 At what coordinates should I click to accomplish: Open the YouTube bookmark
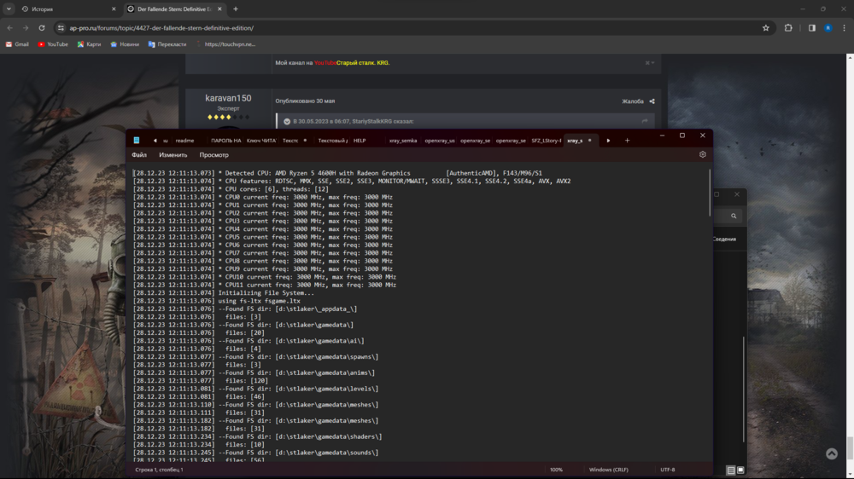[53, 44]
